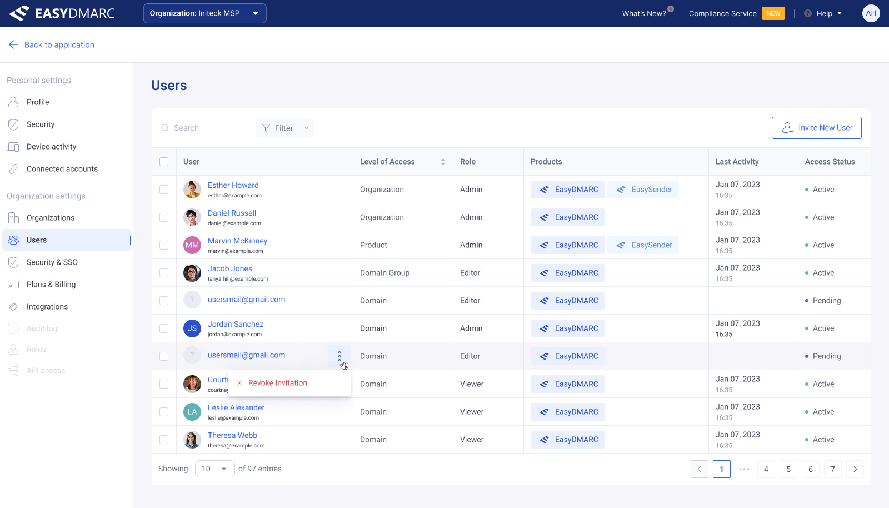
Task: Click the Device activity icon in sidebar
Action: pyautogui.click(x=13, y=147)
